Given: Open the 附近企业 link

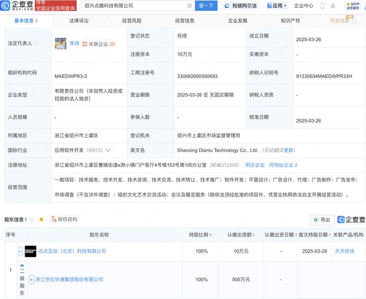Looking at the screenshot, I should point(255,165).
